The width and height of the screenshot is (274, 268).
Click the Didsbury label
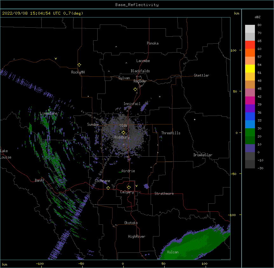click(122, 137)
